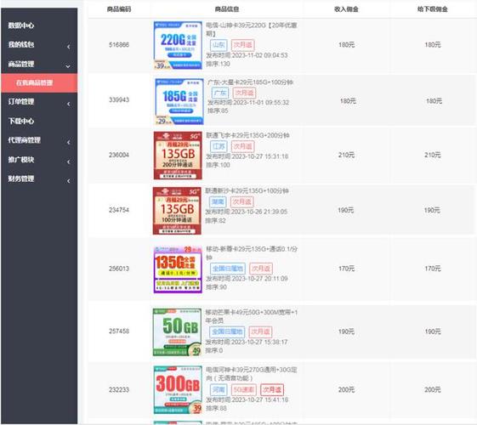The image size is (477, 425).
Task: Open the green 50GB card thumbnail
Action: (x=177, y=332)
